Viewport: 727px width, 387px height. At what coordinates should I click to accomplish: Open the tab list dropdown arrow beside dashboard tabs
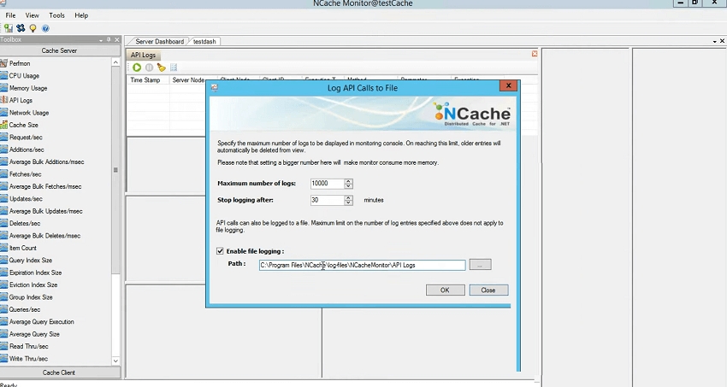(714, 41)
